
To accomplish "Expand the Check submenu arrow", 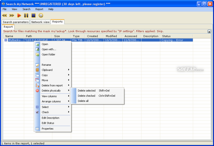I will 69,112.
